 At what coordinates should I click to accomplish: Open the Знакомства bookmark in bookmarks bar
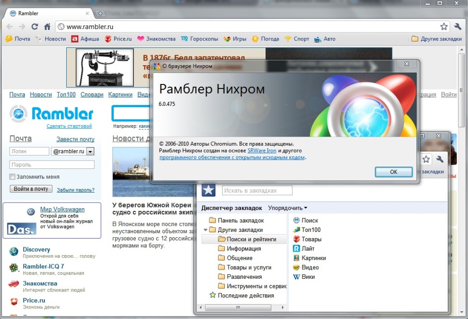click(x=156, y=39)
